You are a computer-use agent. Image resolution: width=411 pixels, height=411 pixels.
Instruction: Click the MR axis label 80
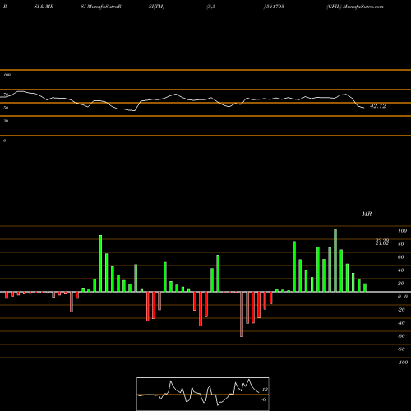(401, 244)
